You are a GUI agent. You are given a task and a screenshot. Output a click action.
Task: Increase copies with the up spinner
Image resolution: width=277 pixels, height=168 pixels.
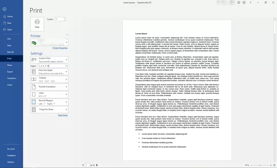click(x=64, y=18)
